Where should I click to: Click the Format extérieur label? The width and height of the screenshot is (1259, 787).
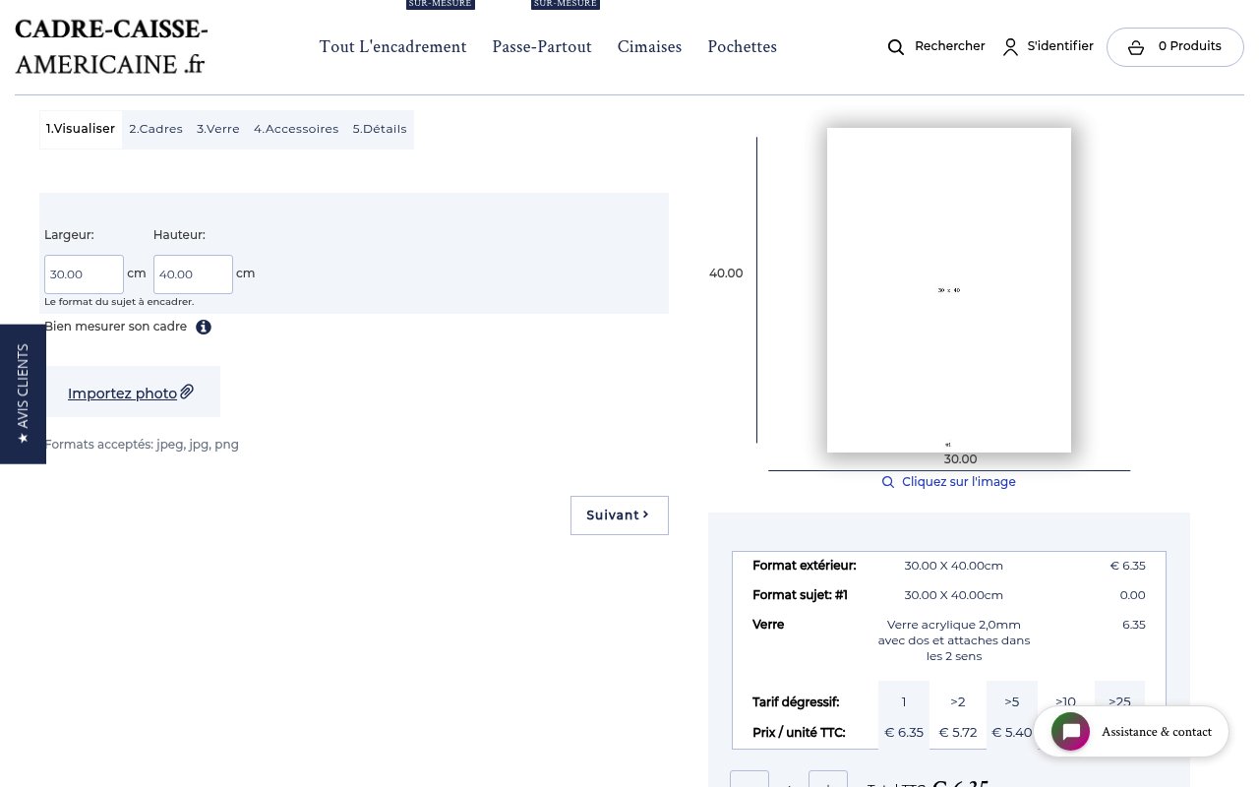[x=805, y=566]
